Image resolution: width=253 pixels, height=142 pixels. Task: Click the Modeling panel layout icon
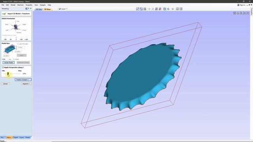click(26, 9)
